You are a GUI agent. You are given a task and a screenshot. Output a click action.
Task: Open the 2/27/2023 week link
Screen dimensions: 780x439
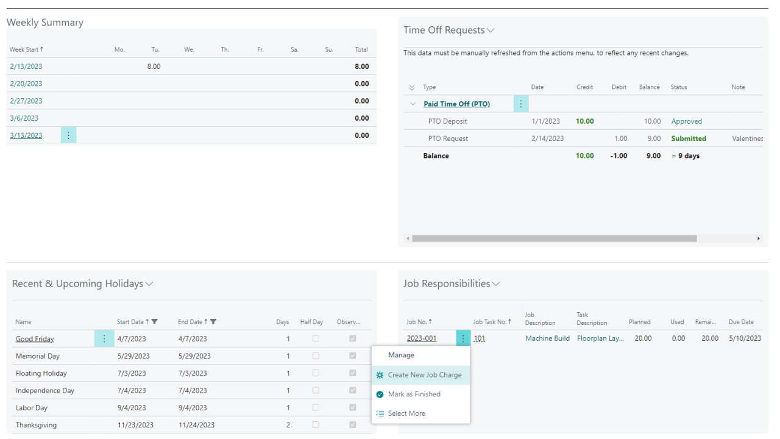[x=26, y=101]
